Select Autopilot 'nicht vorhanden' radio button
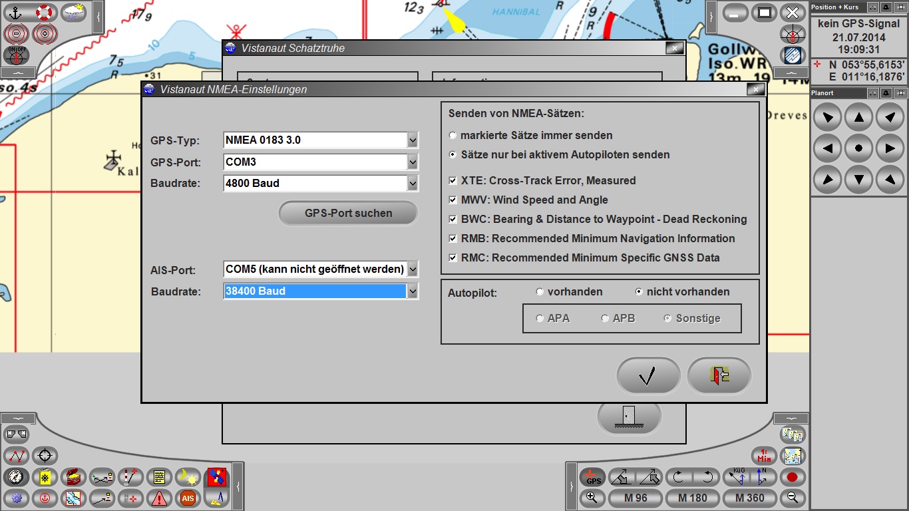Screen dimensions: 909x511 tap(639, 291)
